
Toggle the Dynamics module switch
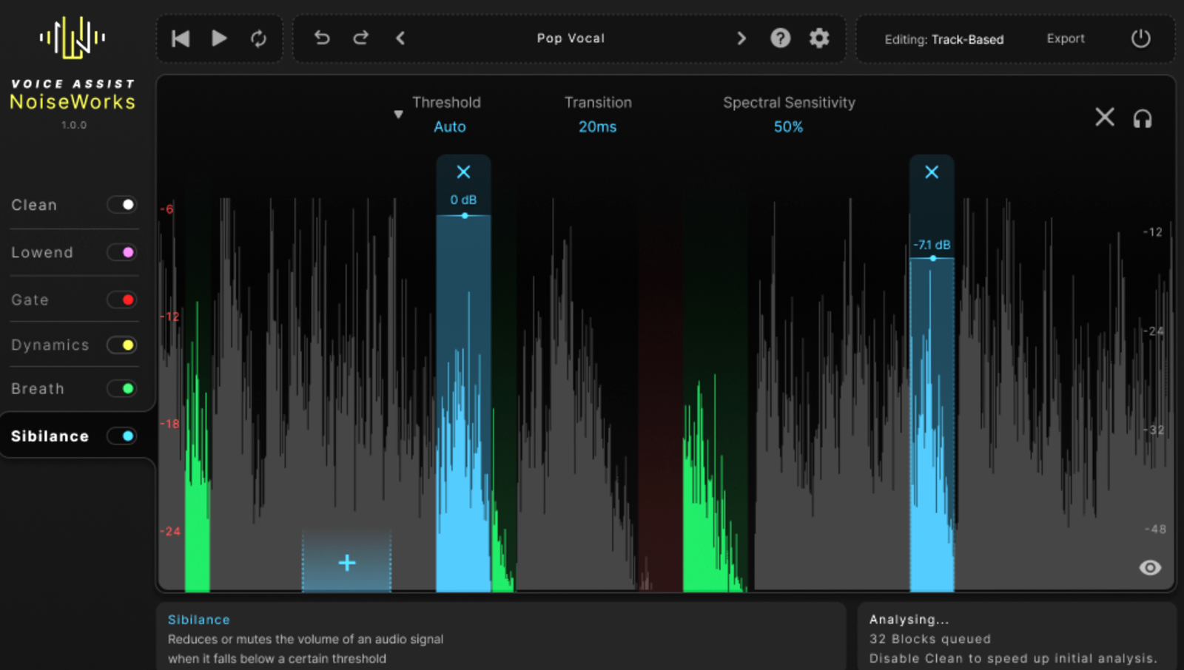coord(122,345)
